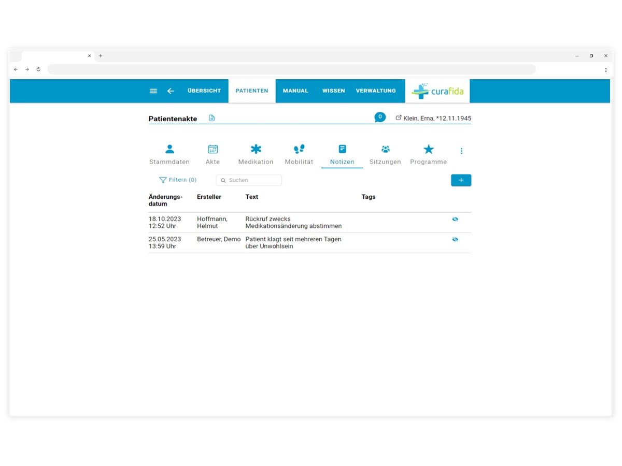This screenshot has height=466, width=622.
Task: Open note Rückruf zwecks Medikationsänderung abstimmen
Action: click(293, 223)
